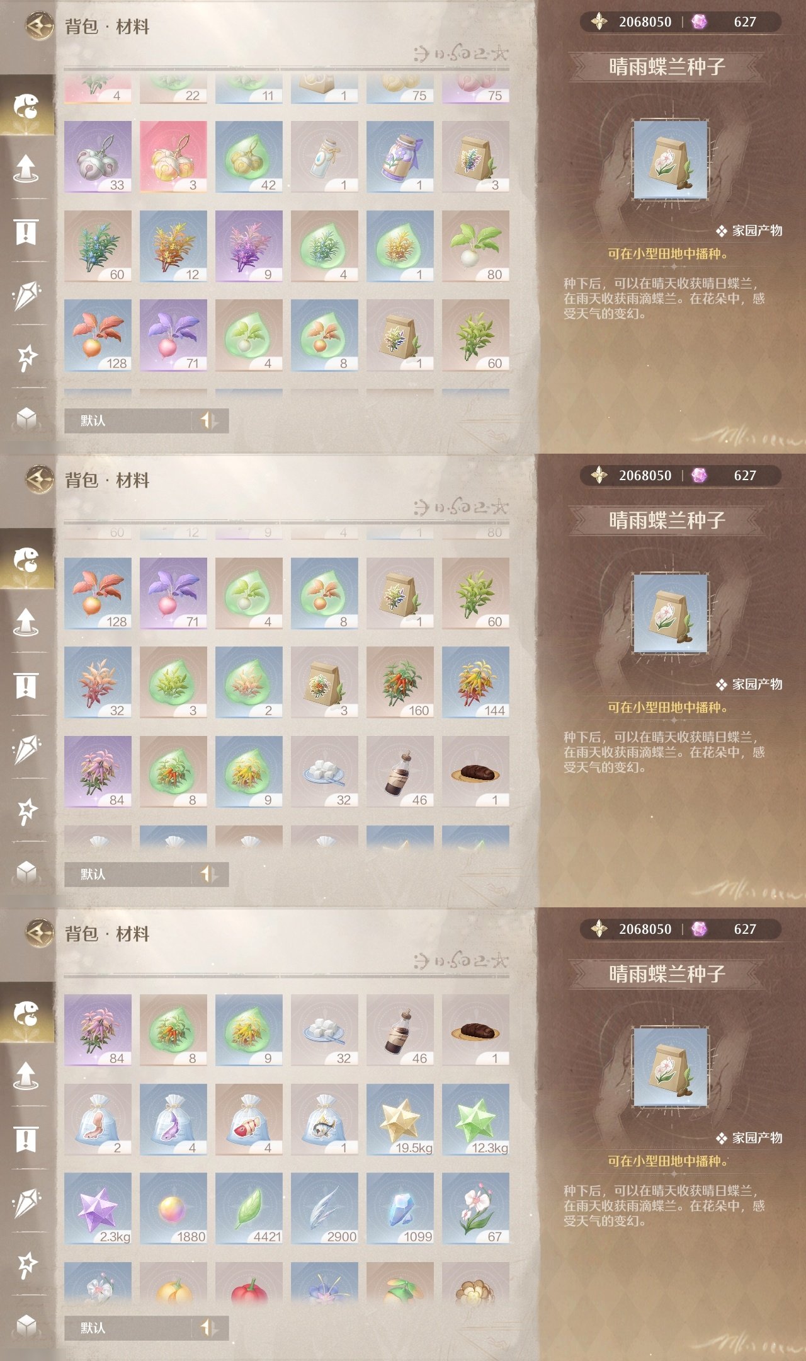The height and width of the screenshot is (1361, 806).
Task: Choose the orange herb plant showing 12
Action: 173,246
